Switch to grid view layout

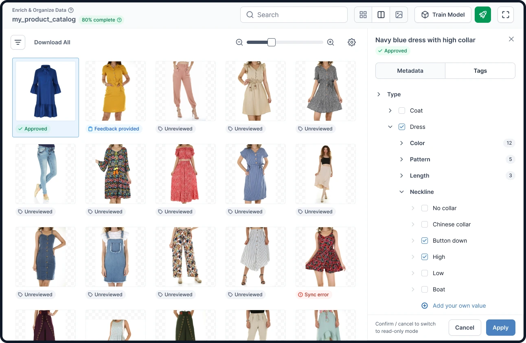click(x=363, y=15)
